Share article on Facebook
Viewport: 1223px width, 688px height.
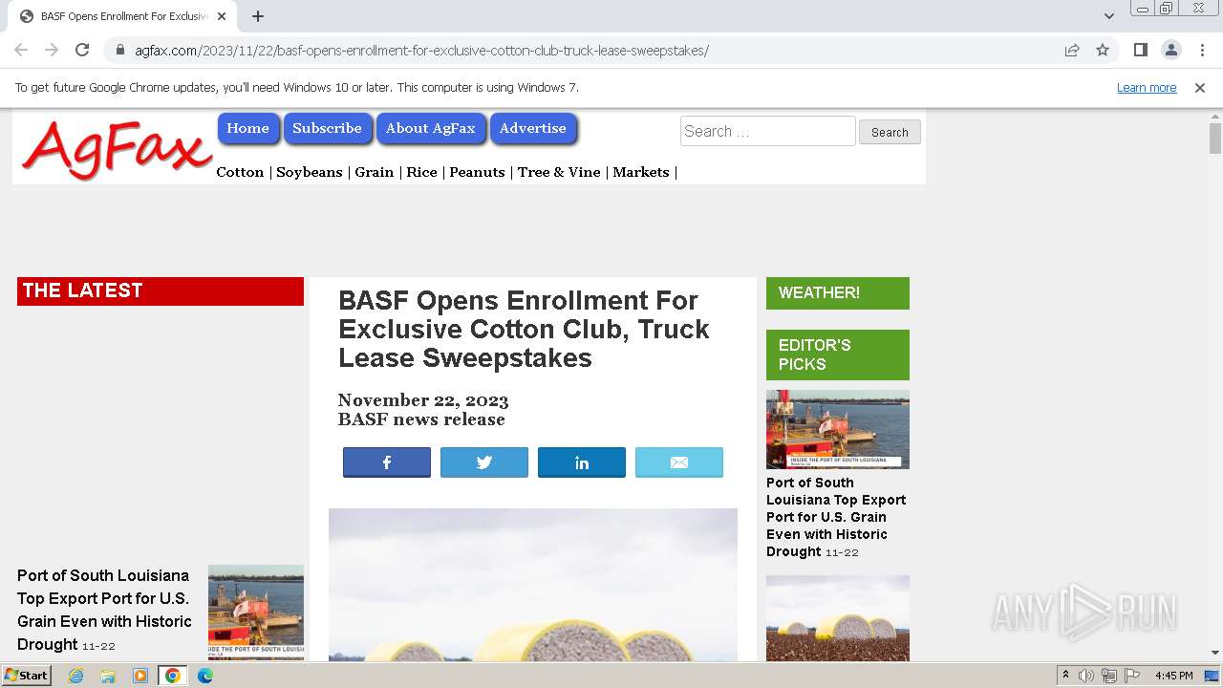[x=387, y=462]
